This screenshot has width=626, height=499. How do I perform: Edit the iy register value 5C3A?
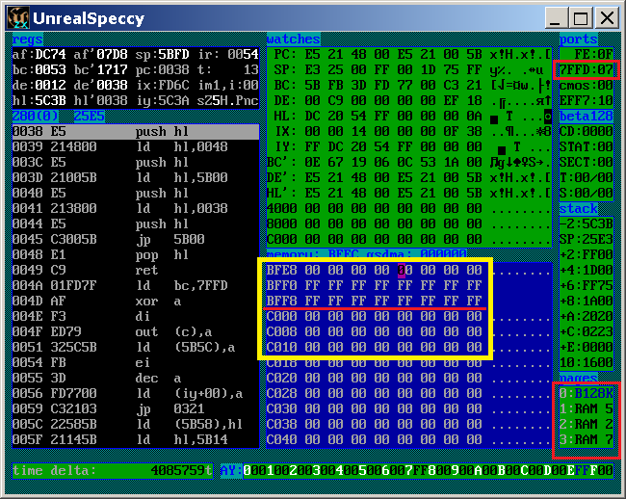coord(173,100)
